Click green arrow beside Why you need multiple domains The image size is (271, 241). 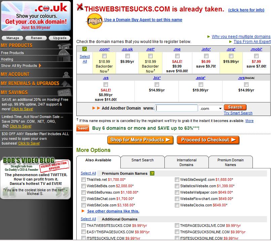point(208,37)
